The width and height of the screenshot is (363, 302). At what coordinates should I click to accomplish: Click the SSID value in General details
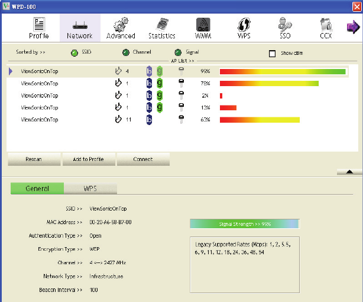pyautogui.click(x=108, y=208)
